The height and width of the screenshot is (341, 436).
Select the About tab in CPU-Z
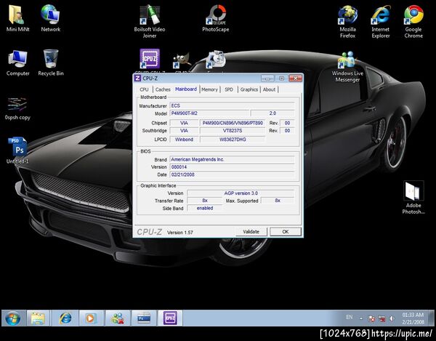[x=269, y=89]
